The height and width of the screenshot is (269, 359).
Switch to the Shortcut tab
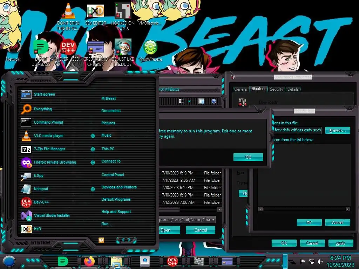(258, 89)
